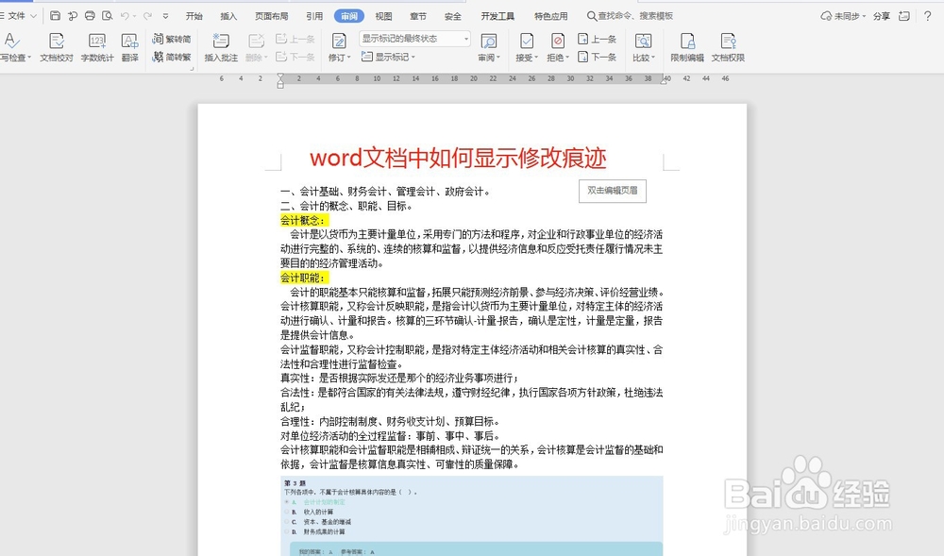Click the 审阅 review pane icon
Screen dimensions: 944x556
488,48
